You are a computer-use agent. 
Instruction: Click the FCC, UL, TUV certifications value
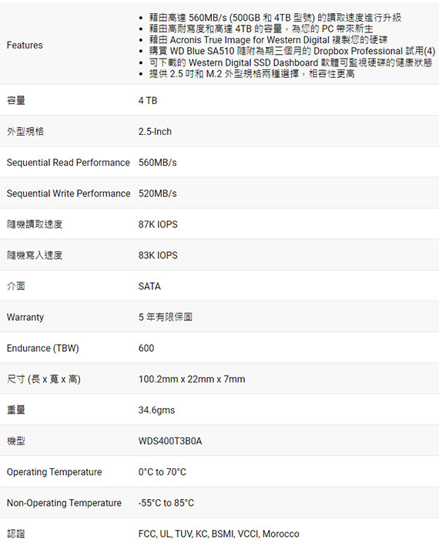click(219, 534)
